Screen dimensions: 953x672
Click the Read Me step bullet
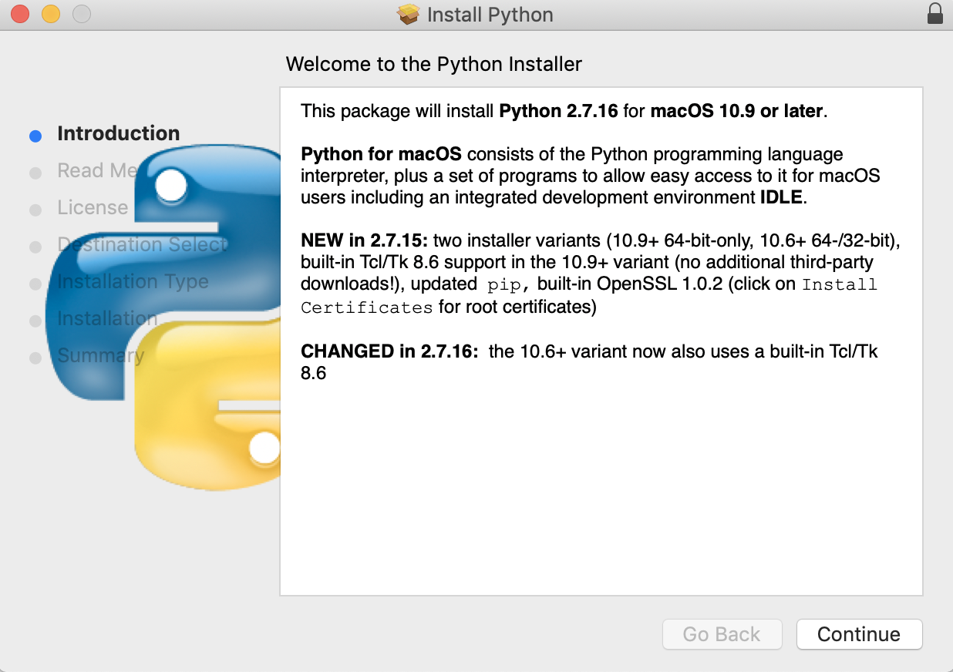tap(35, 173)
